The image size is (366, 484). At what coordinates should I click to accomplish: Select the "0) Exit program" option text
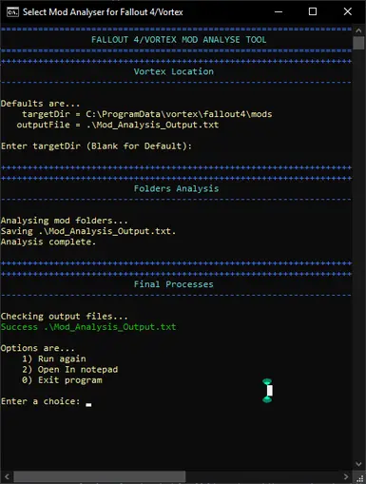tap(62, 380)
